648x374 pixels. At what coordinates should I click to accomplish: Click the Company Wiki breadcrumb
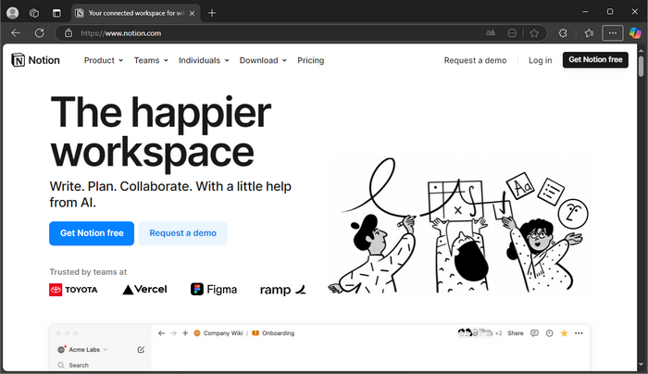tap(218, 333)
